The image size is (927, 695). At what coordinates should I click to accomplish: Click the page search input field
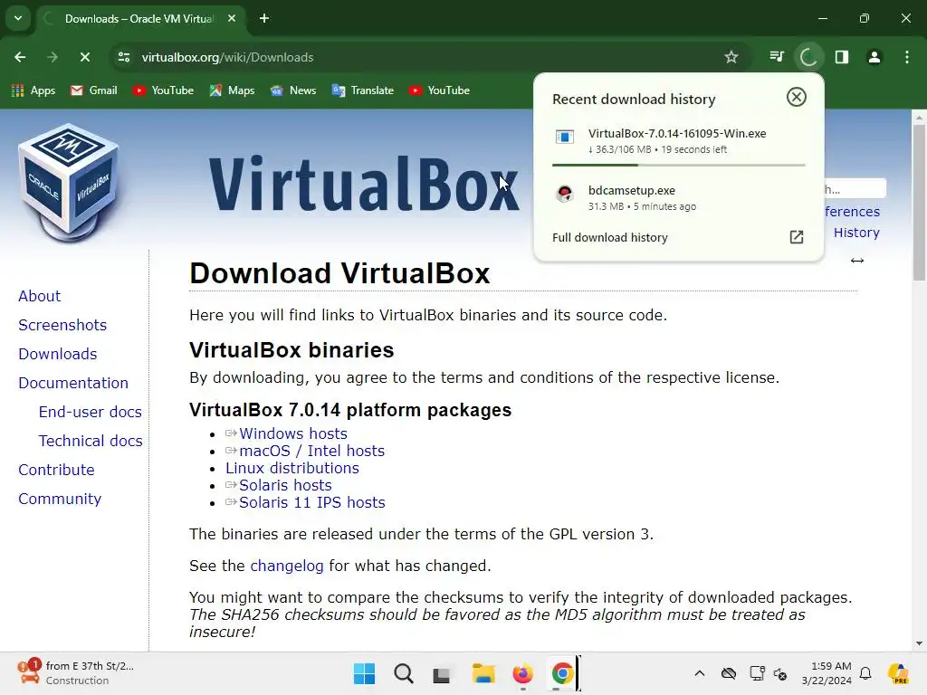point(855,189)
